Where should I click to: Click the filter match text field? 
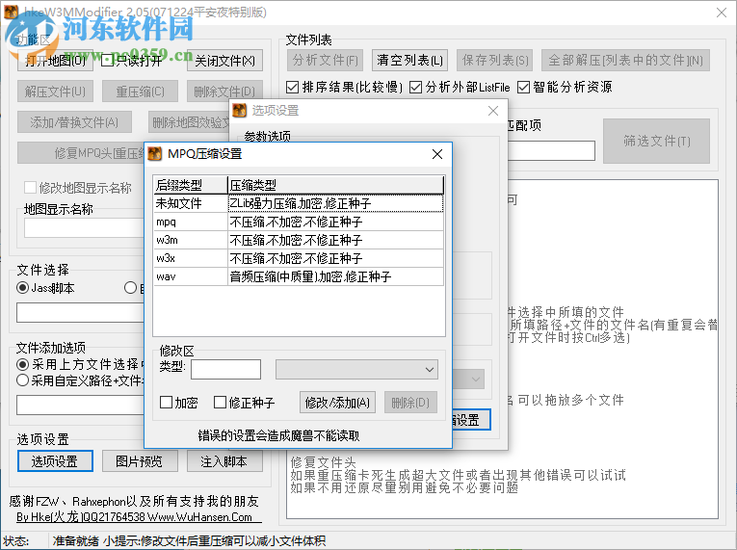[x=551, y=151]
